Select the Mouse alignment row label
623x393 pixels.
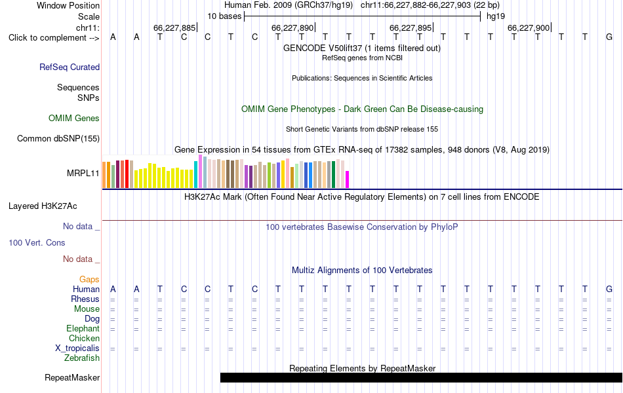click(87, 309)
